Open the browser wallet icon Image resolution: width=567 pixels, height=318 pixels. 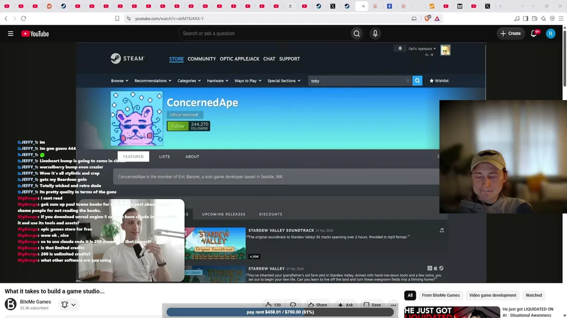point(535,19)
